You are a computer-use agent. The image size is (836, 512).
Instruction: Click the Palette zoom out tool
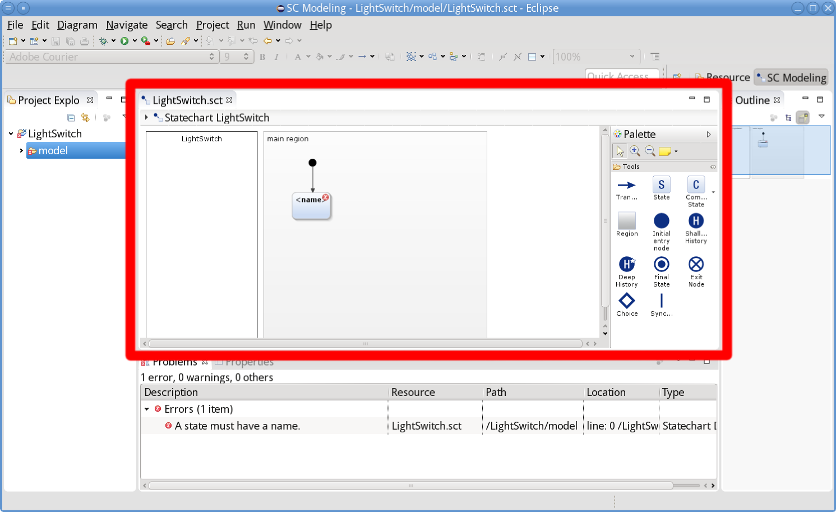tap(650, 151)
